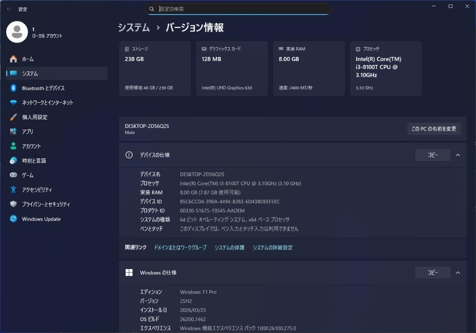Click the user profile avatar
Viewport: 476px width, 333px height.
(x=17, y=32)
